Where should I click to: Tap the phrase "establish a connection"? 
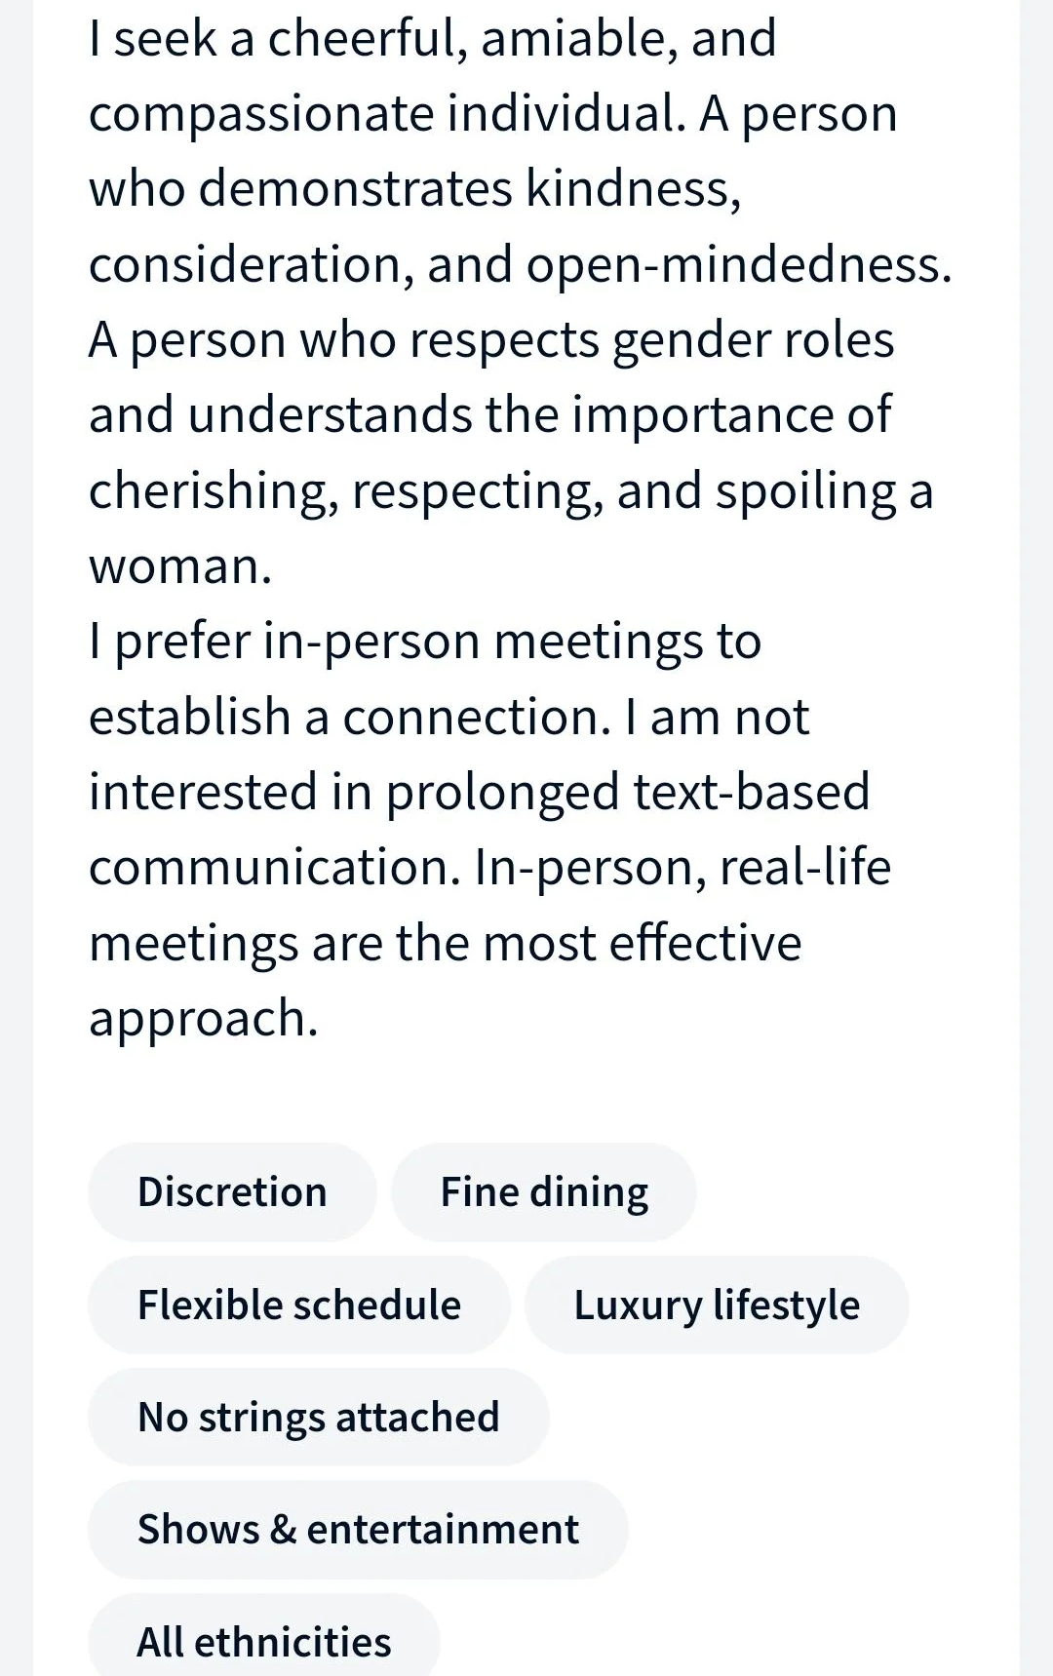click(348, 718)
